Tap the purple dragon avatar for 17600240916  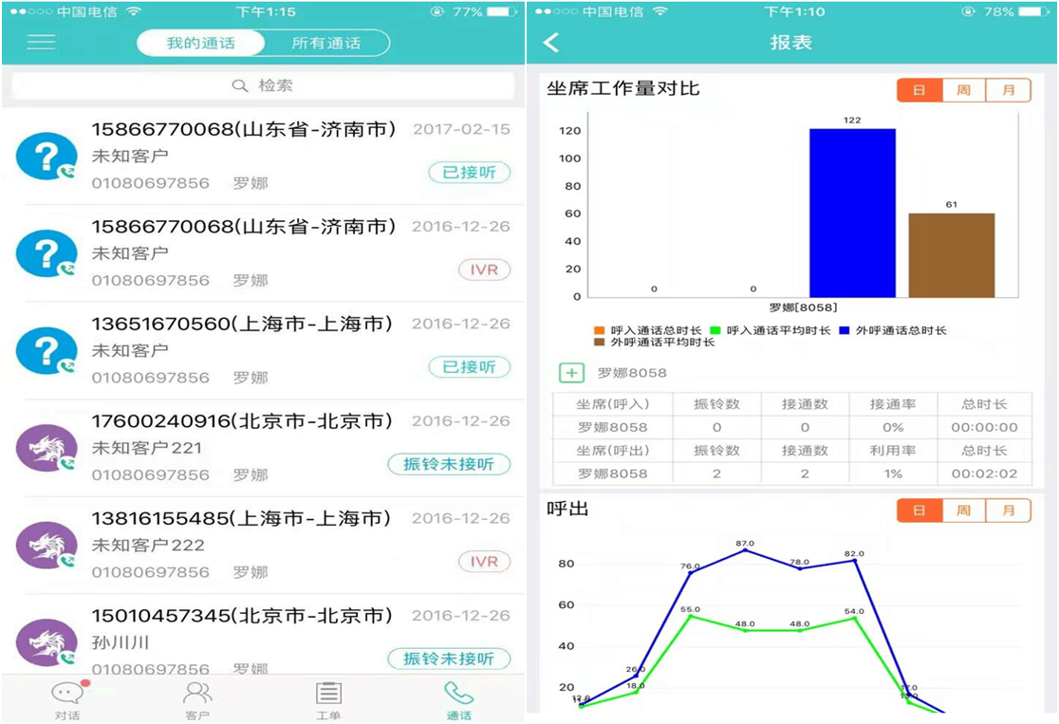coord(46,448)
